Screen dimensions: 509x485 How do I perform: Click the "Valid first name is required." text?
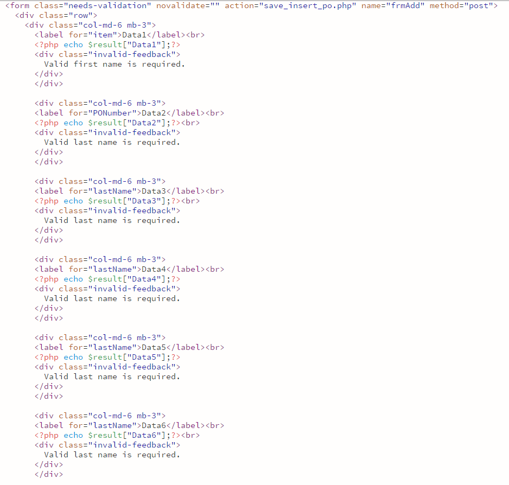[x=114, y=64]
